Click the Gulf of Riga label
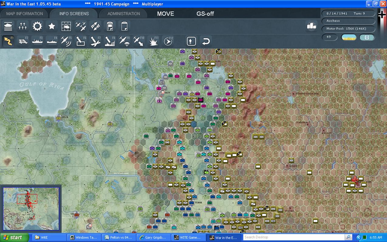The image size is (387, 242). [x=42, y=85]
